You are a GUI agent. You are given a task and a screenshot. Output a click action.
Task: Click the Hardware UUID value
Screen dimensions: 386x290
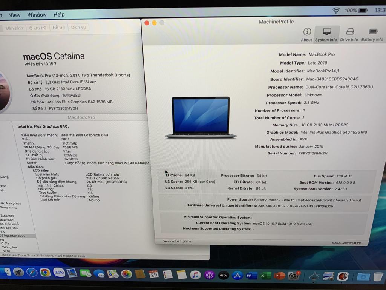(293, 206)
